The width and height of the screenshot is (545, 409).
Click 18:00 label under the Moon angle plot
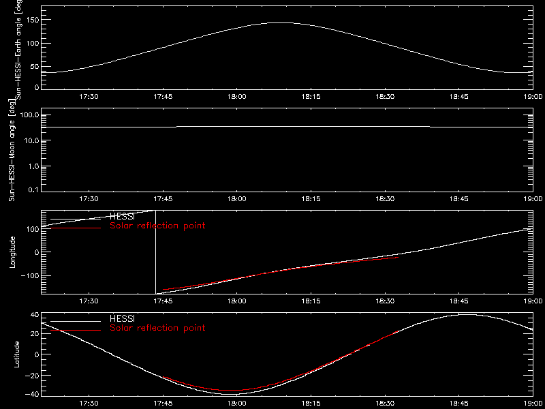(x=237, y=199)
